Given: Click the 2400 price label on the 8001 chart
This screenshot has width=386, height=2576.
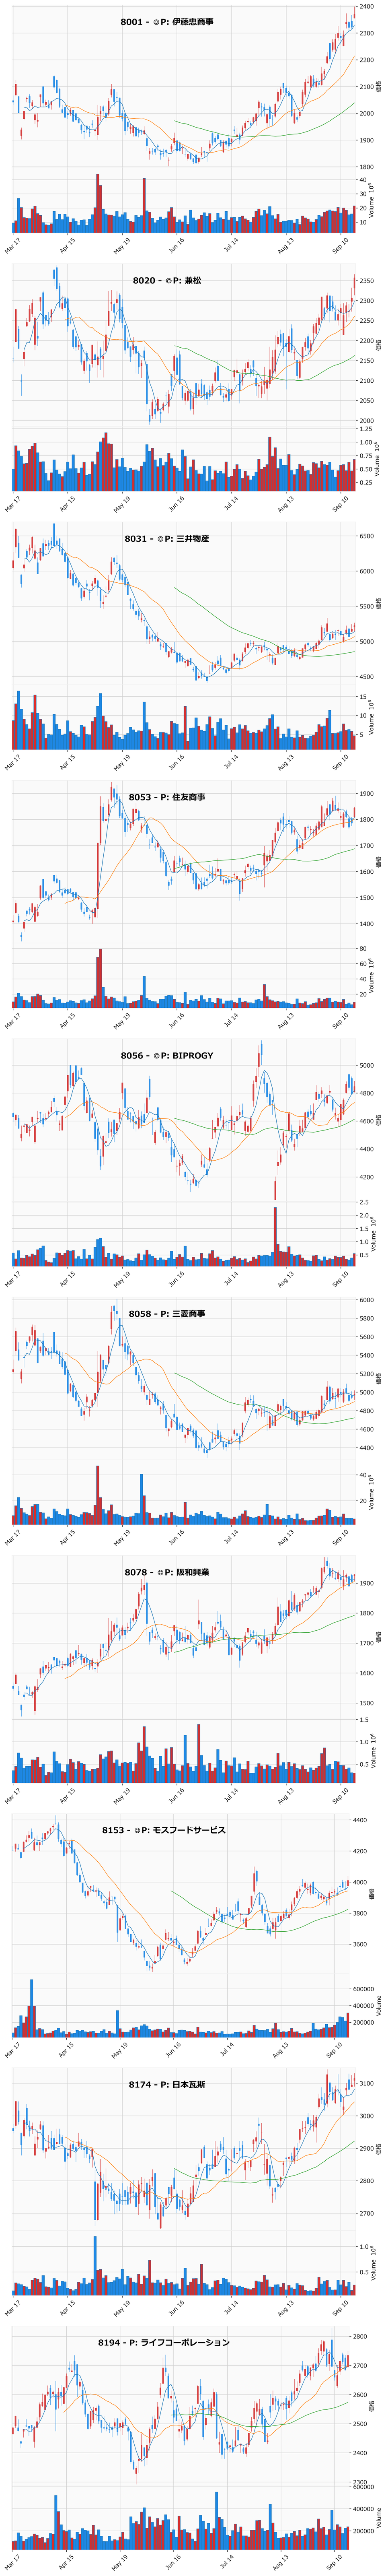Looking at the screenshot, I should pos(367,7).
